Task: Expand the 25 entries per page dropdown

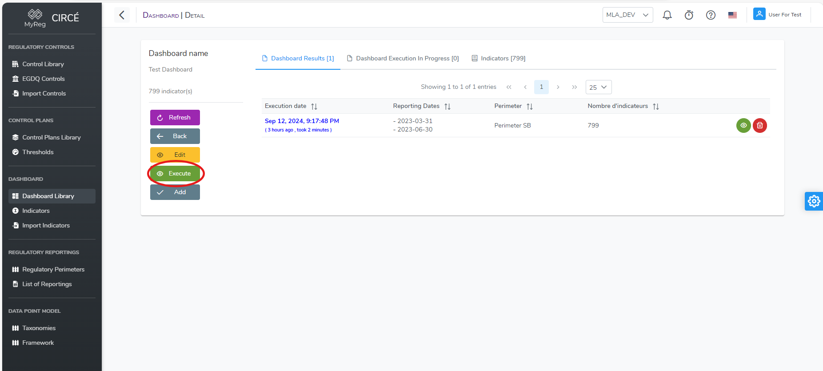Action: (598, 87)
